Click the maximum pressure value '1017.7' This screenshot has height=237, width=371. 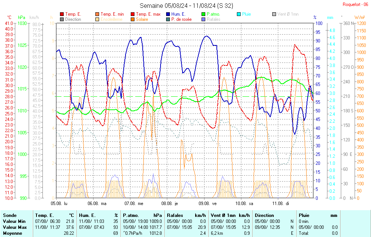(156, 227)
